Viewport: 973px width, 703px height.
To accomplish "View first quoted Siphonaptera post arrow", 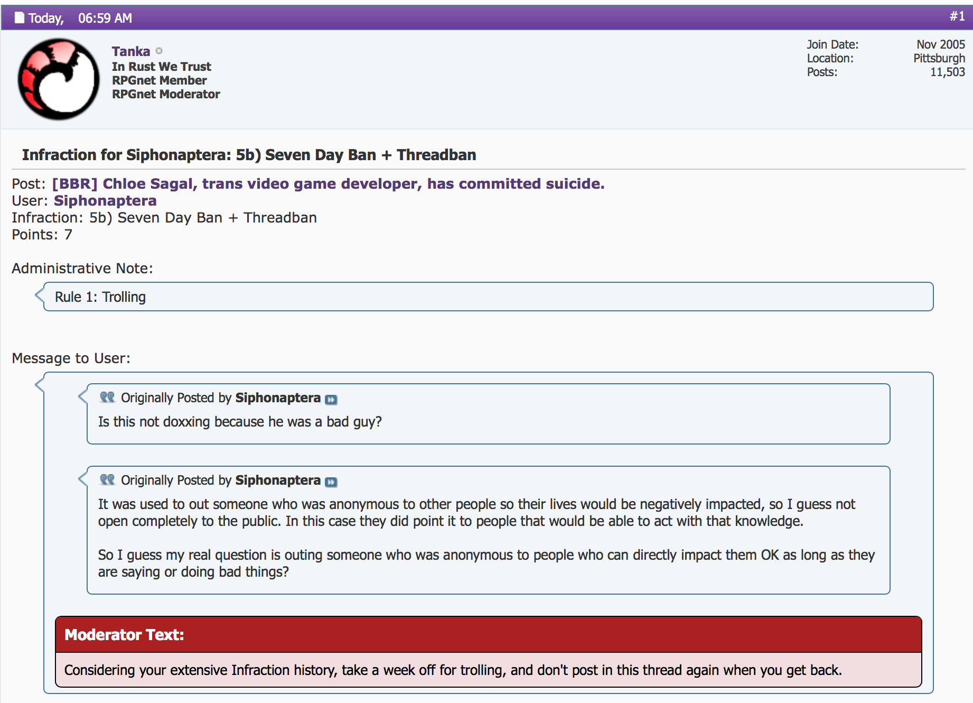I will click(x=331, y=400).
